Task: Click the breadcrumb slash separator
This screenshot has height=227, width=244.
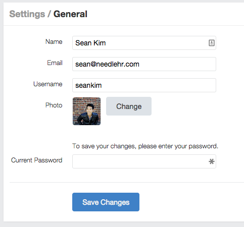Action: click(x=49, y=14)
